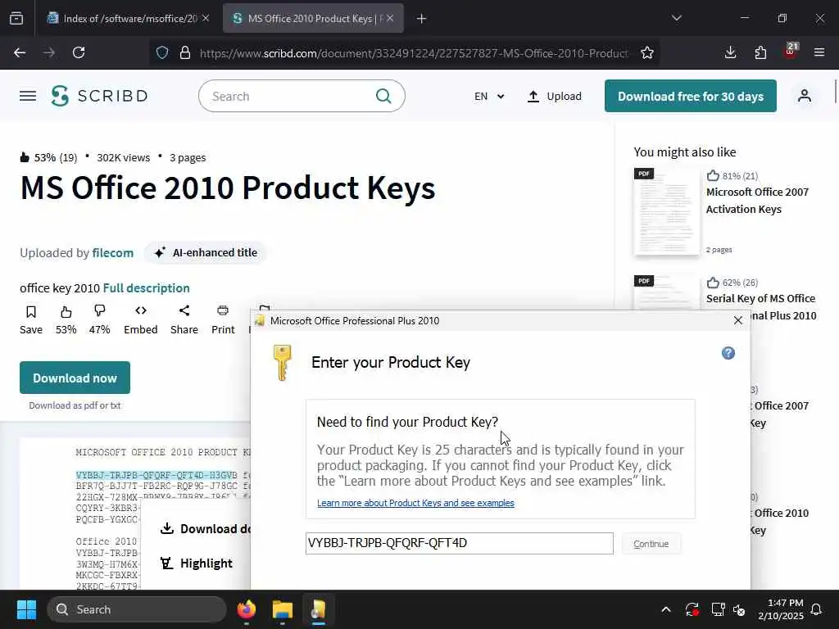Share the document
This screenshot has height=629, width=839.
pos(184,319)
